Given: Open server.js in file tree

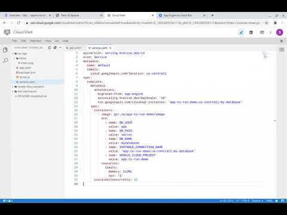Looking at the screenshot, I should [23, 77].
